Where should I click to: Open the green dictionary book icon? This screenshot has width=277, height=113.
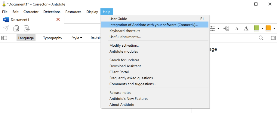pyautogui.click(x=256, y=28)
